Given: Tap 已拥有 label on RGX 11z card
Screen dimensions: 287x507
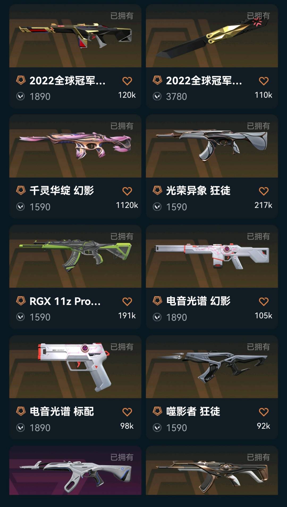Looking at the screenshot, I should tap(122, 236).
